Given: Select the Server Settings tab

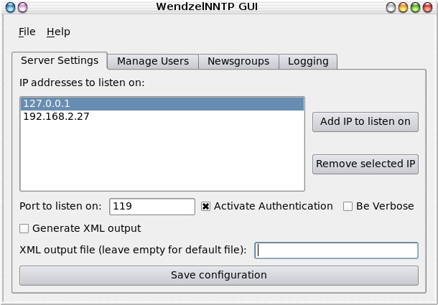Looking at the screenshot, I should (60, 60).
